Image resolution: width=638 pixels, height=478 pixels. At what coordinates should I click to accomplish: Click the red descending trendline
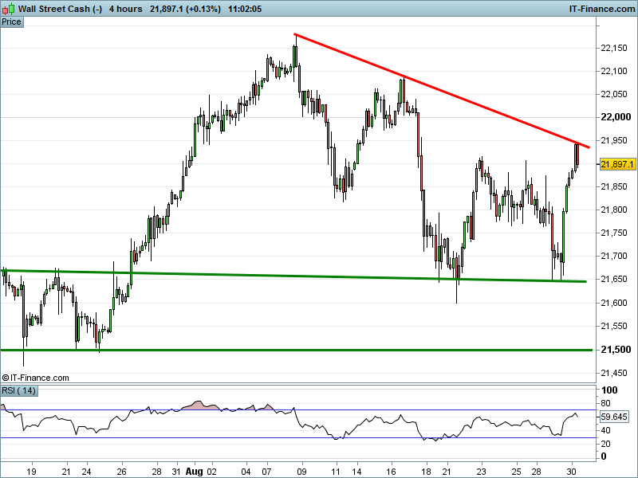click(x=442, y=91)
